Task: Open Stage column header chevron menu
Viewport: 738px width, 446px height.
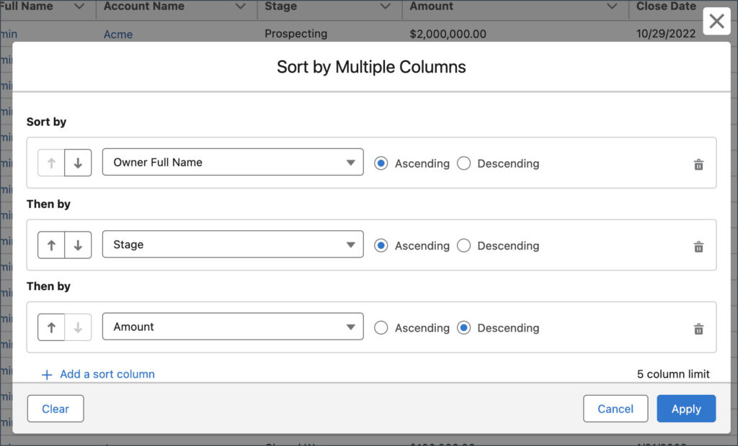Action: pyautogui.click(x=386, y=6)
